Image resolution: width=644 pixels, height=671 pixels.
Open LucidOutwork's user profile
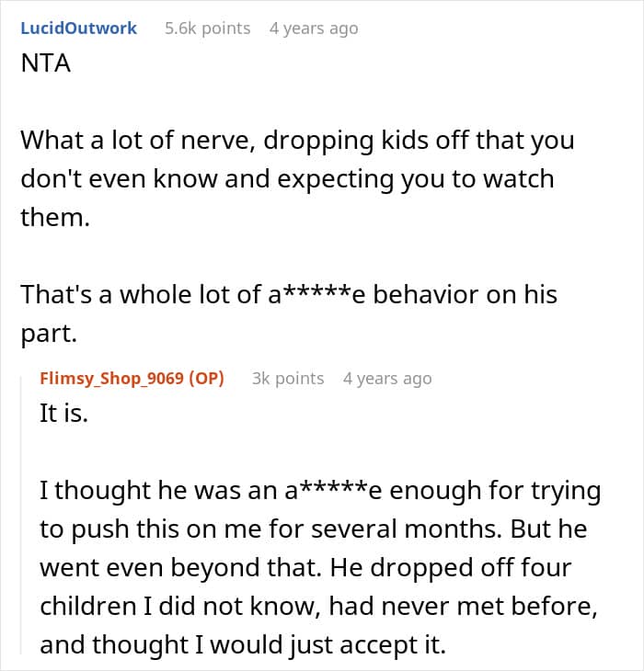pos(79,28)
